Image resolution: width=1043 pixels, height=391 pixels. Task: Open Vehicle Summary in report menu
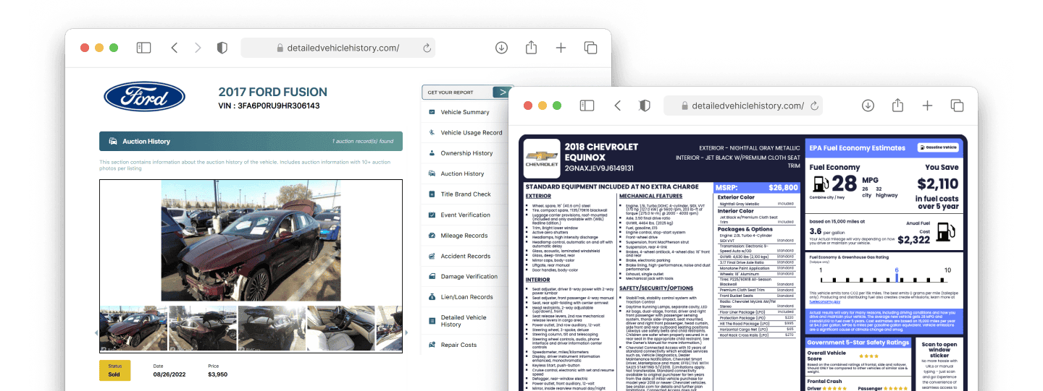(x=465, y=112)
